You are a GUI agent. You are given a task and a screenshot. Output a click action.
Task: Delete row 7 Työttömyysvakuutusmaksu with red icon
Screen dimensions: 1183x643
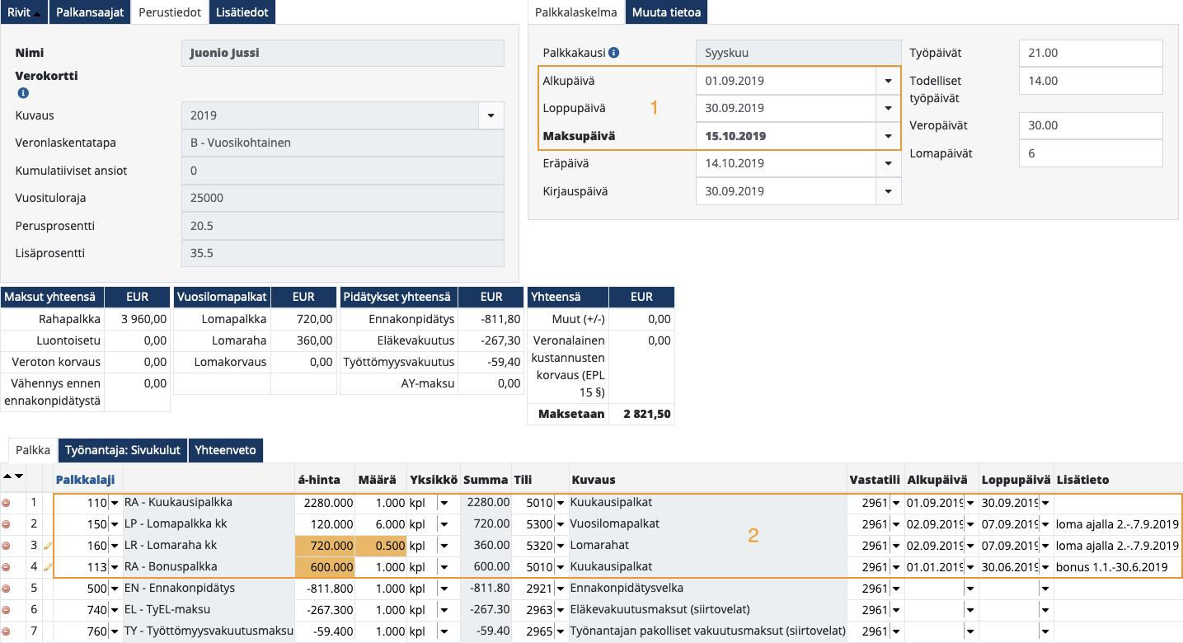(7, 631)
